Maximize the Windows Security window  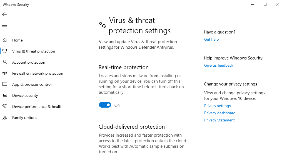point(265,4)
